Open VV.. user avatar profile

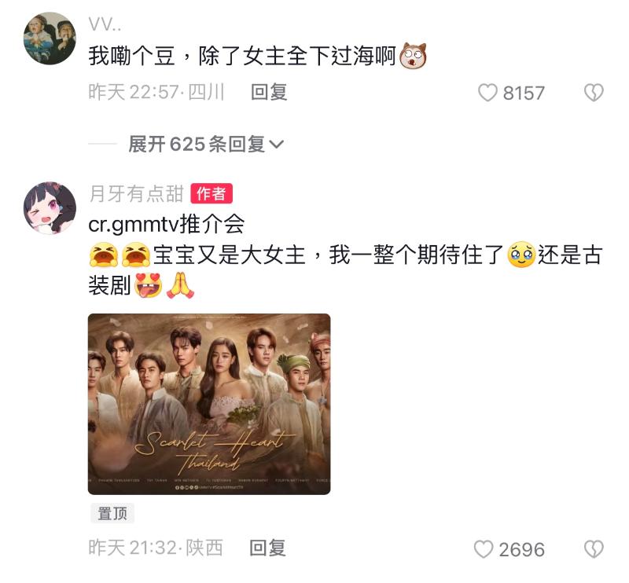point(50,38)
